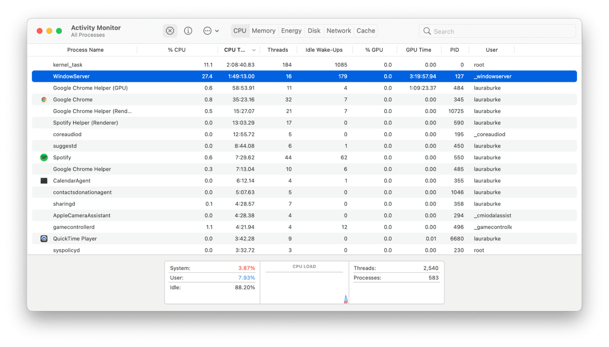
Task: Sort by % GPU column header
Action: pyautogui.click(x=374, y=50)
